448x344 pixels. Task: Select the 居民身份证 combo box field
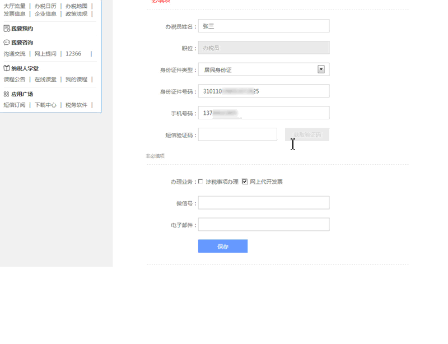tap(258, 69)
